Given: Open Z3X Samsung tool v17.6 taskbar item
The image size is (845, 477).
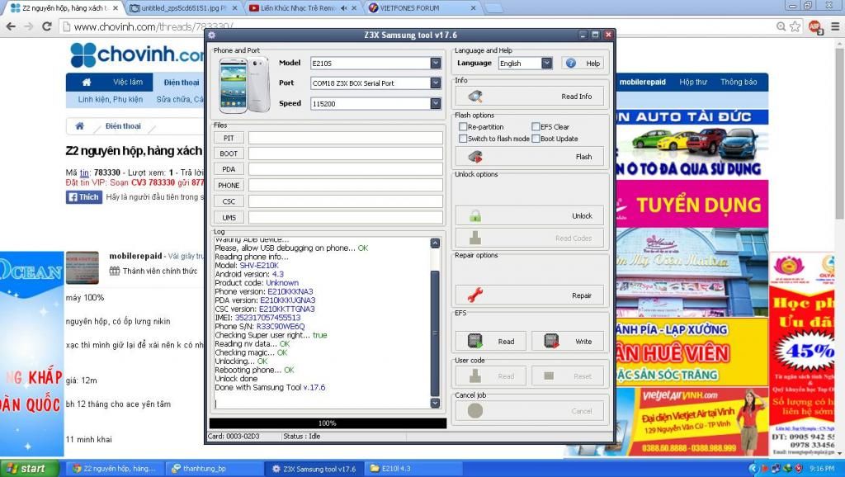Looking at the screenshot, I should click(x=314, y=469).
